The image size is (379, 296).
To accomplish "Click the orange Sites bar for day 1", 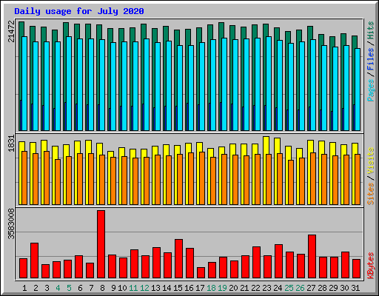I will [x=24, y=178].
